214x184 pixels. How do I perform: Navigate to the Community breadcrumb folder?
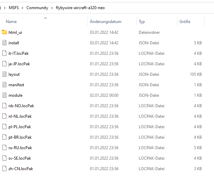click(x=37, y=8)
